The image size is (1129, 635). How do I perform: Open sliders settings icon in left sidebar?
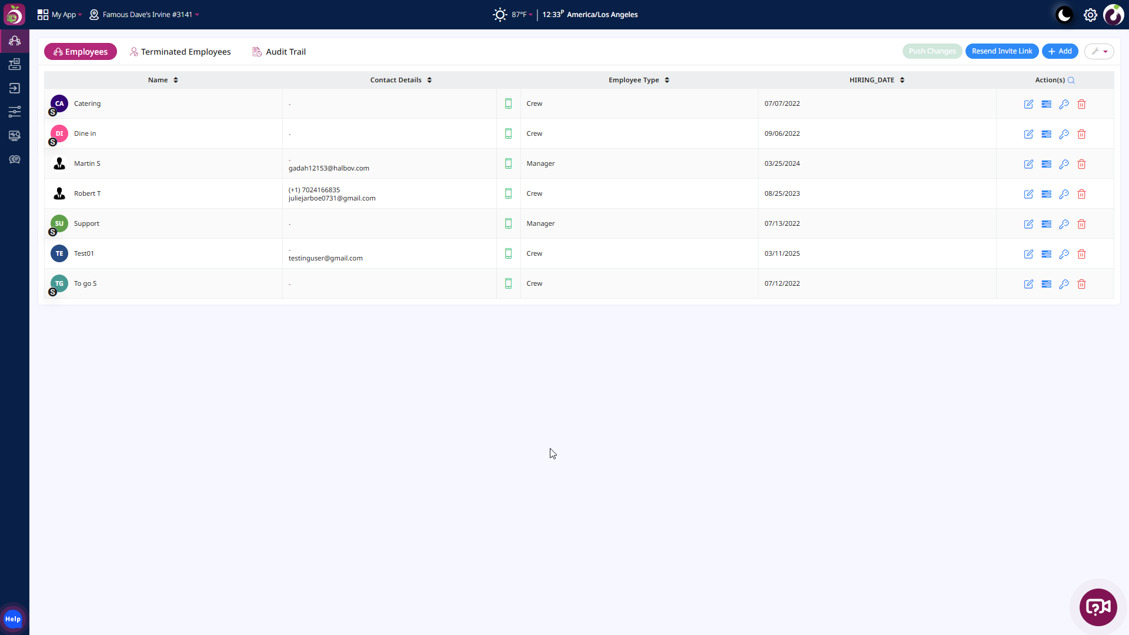tap(15, 112)
